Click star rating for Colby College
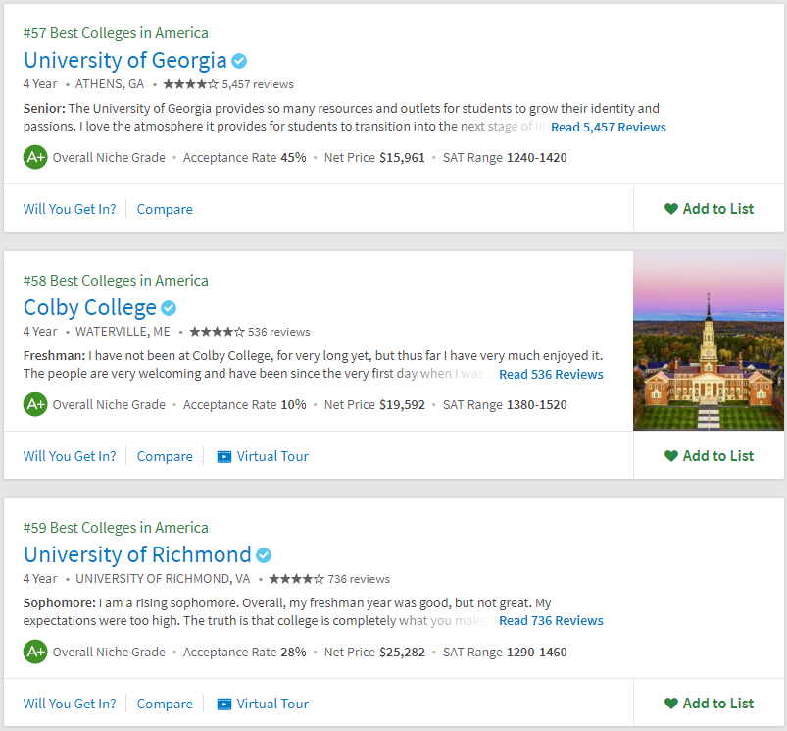787x731 pixels. click(x=218, y=332)
